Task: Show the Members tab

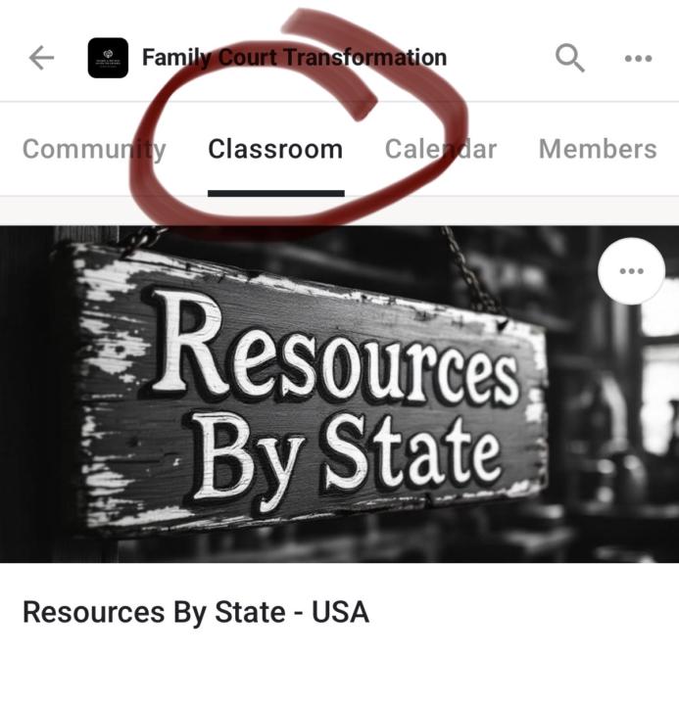Action: 598,149
